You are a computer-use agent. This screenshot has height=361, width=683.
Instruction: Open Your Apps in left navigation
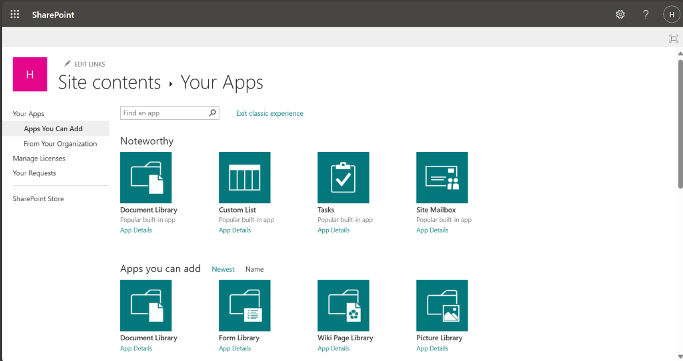click(x=28, y=113)
